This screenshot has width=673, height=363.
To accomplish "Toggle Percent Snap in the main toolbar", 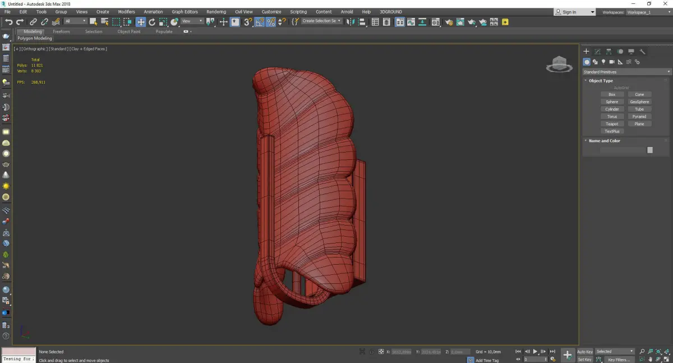I will [x=270, y=22].
